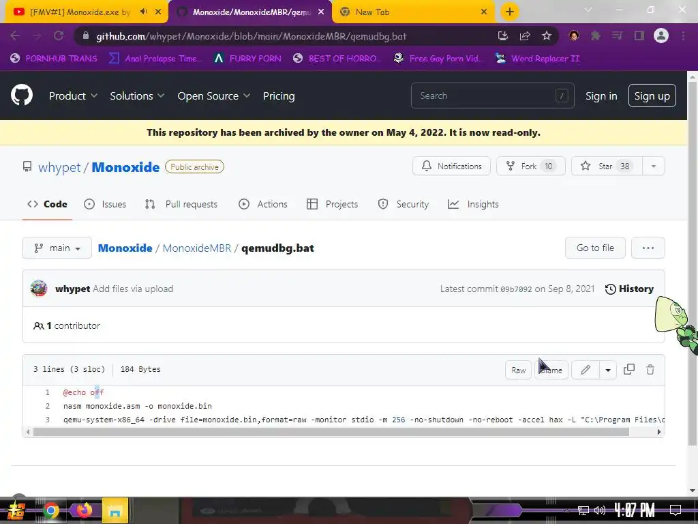Viewport: 698px width, 524px height.
Task: Fork the repository with Fork button
Action: (x=530, y=166)
